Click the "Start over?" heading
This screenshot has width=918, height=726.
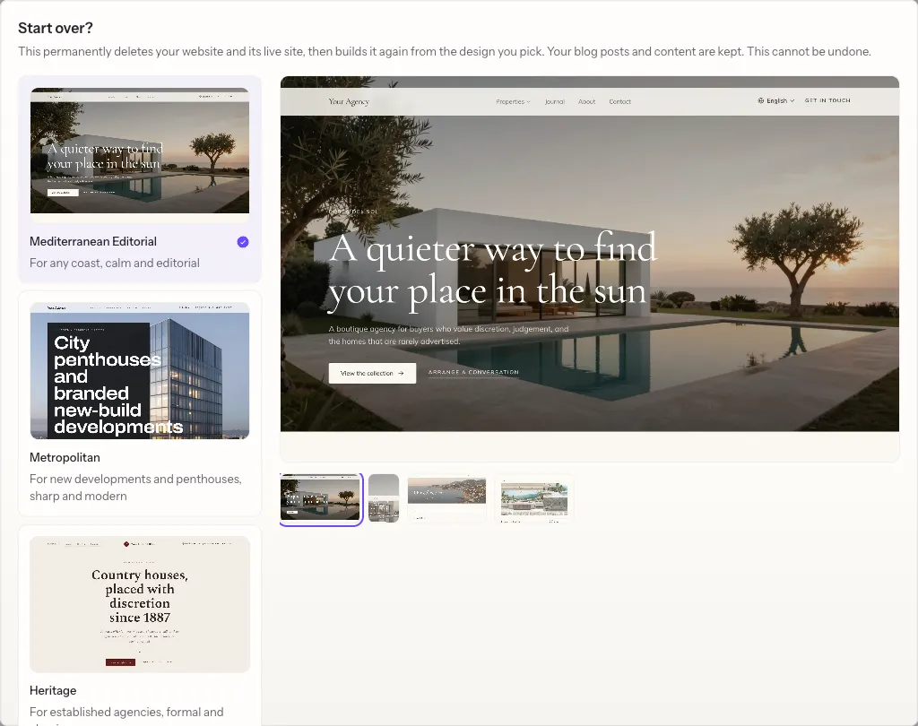(56, 28)
